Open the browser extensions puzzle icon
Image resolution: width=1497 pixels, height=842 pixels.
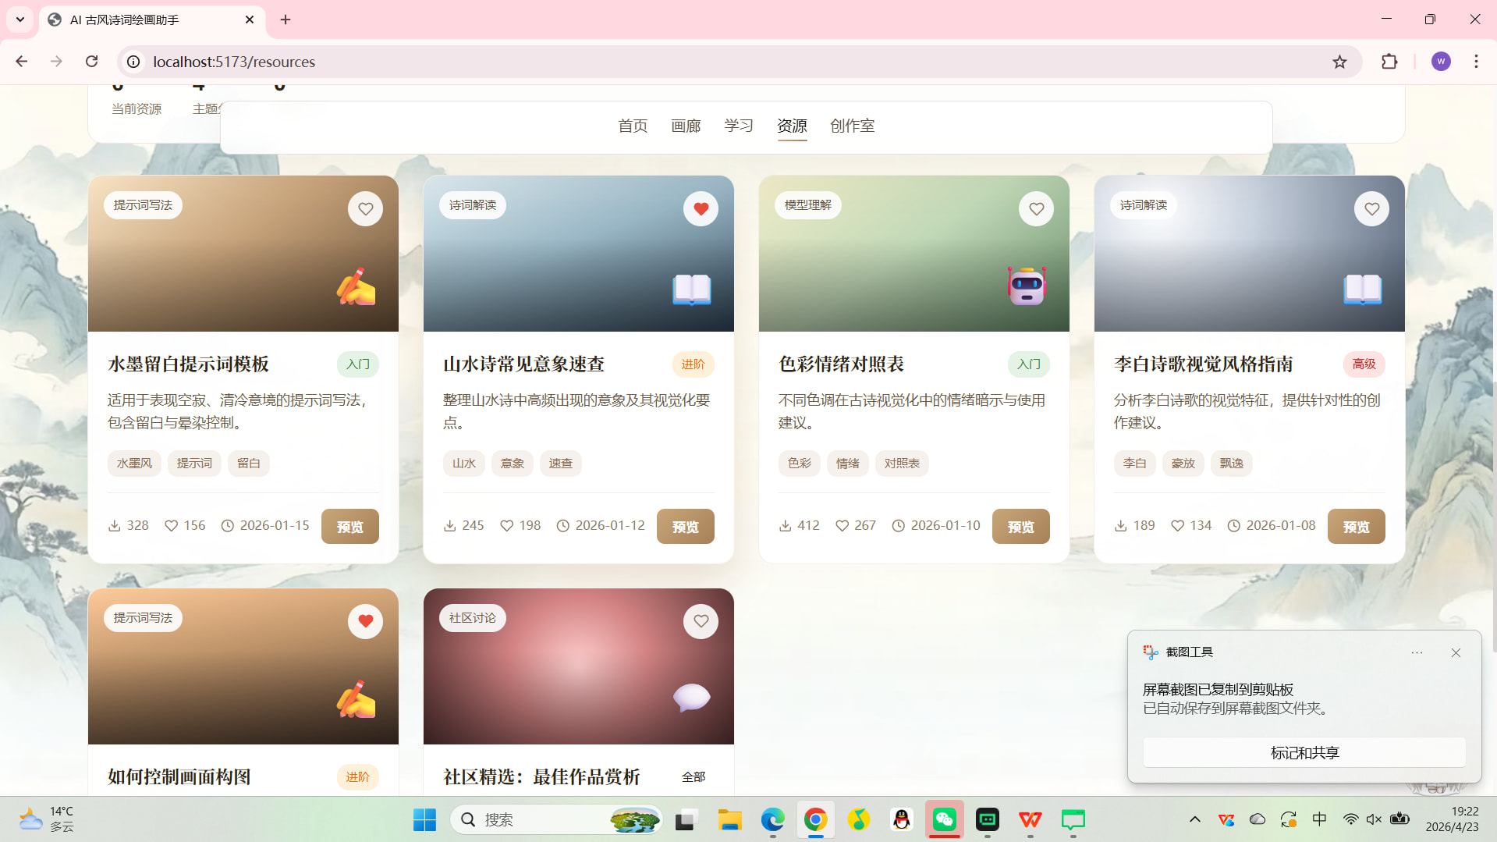(1389, 62)
